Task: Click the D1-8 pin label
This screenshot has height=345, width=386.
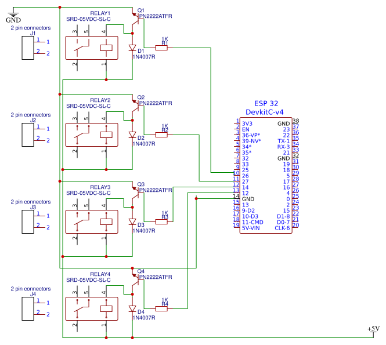Action: coord(283,216)
